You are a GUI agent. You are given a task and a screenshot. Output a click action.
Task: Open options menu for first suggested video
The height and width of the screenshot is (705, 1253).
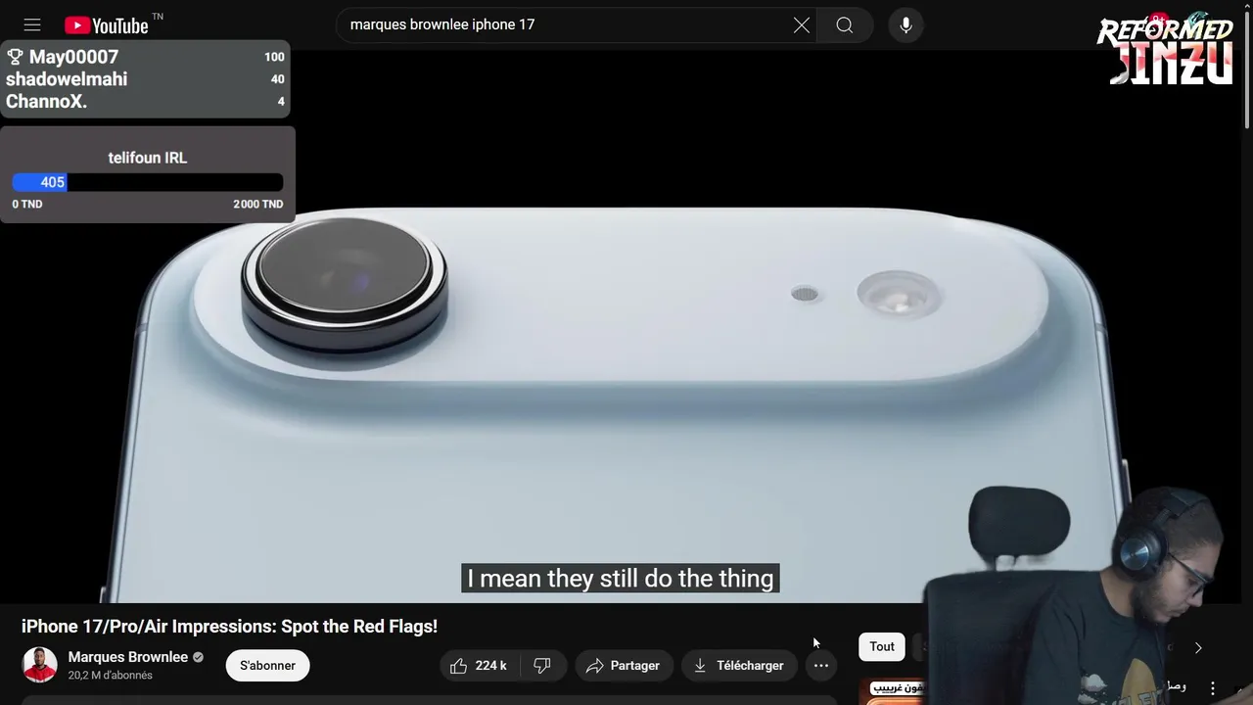point(1213,688)
